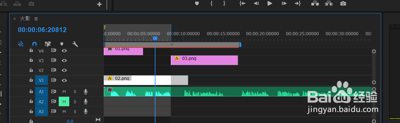Screen dimensions: 400x123
Task: Solo track A1
Action: pyautogui.click(x=75, y=92)
